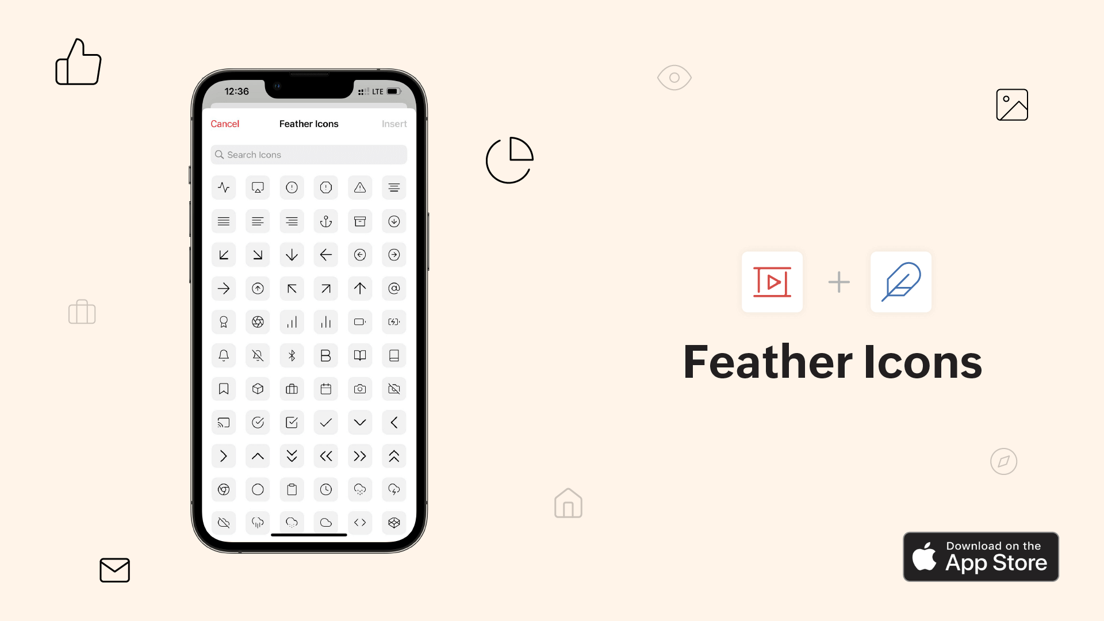Viewport: 1104px width, 621px height.
Task: Click Insert to confirm selection
Action: (394, 124)
